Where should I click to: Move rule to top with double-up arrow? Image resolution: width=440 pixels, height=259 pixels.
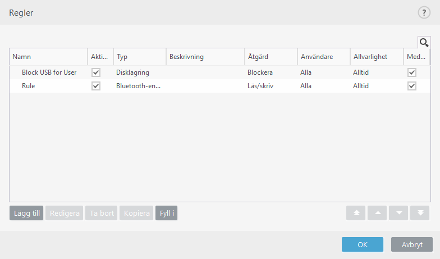pyautogui.click(x=356, y=213)
